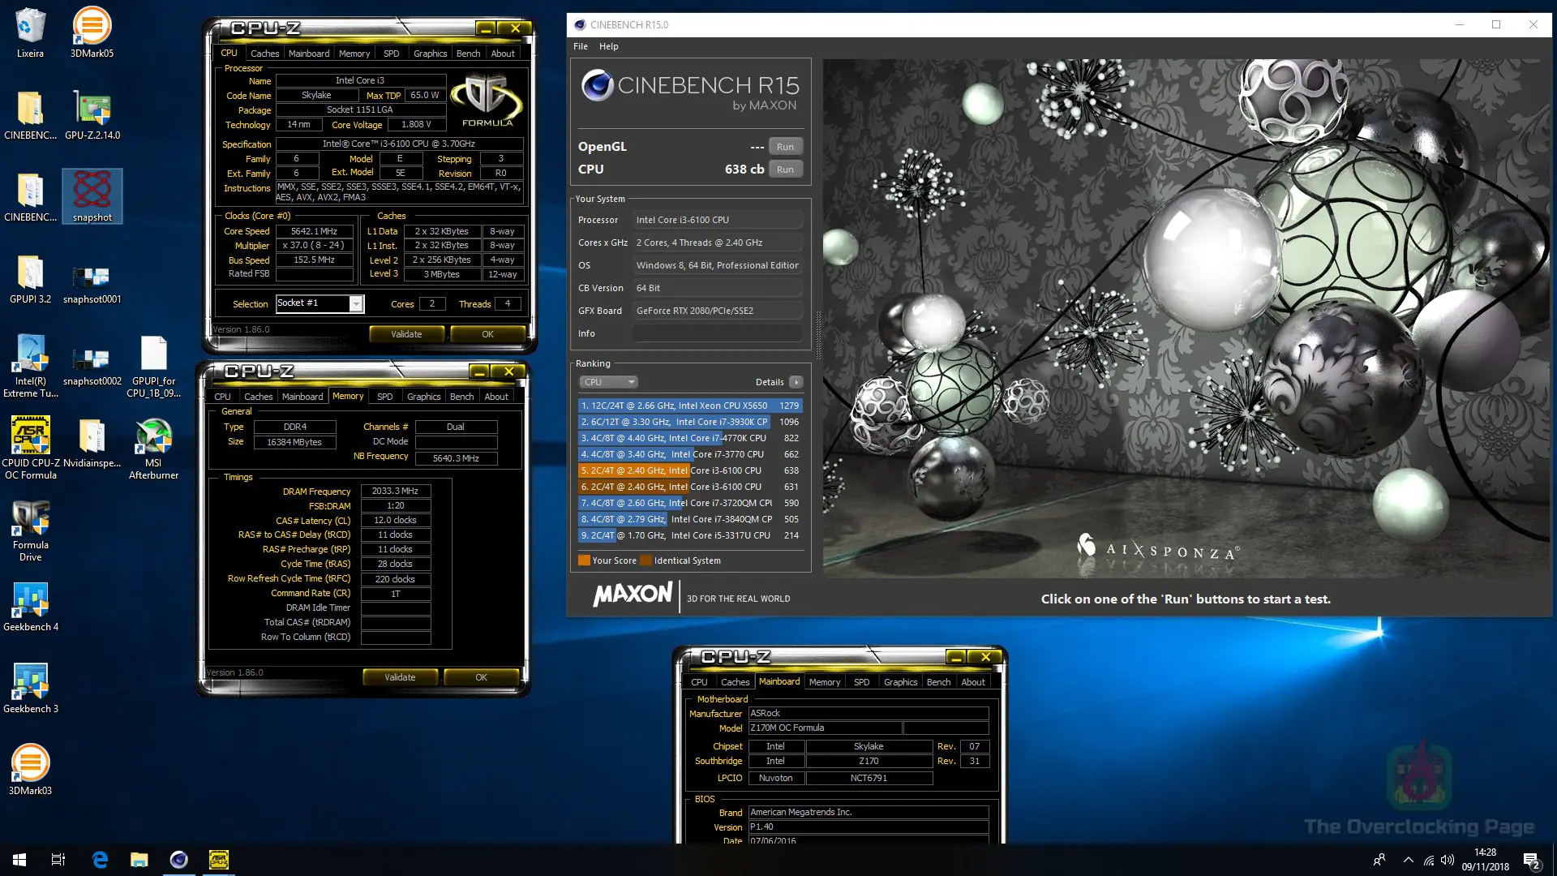Select CPU tab in Mainboard CPU-Z window

[x=699, y=682]
